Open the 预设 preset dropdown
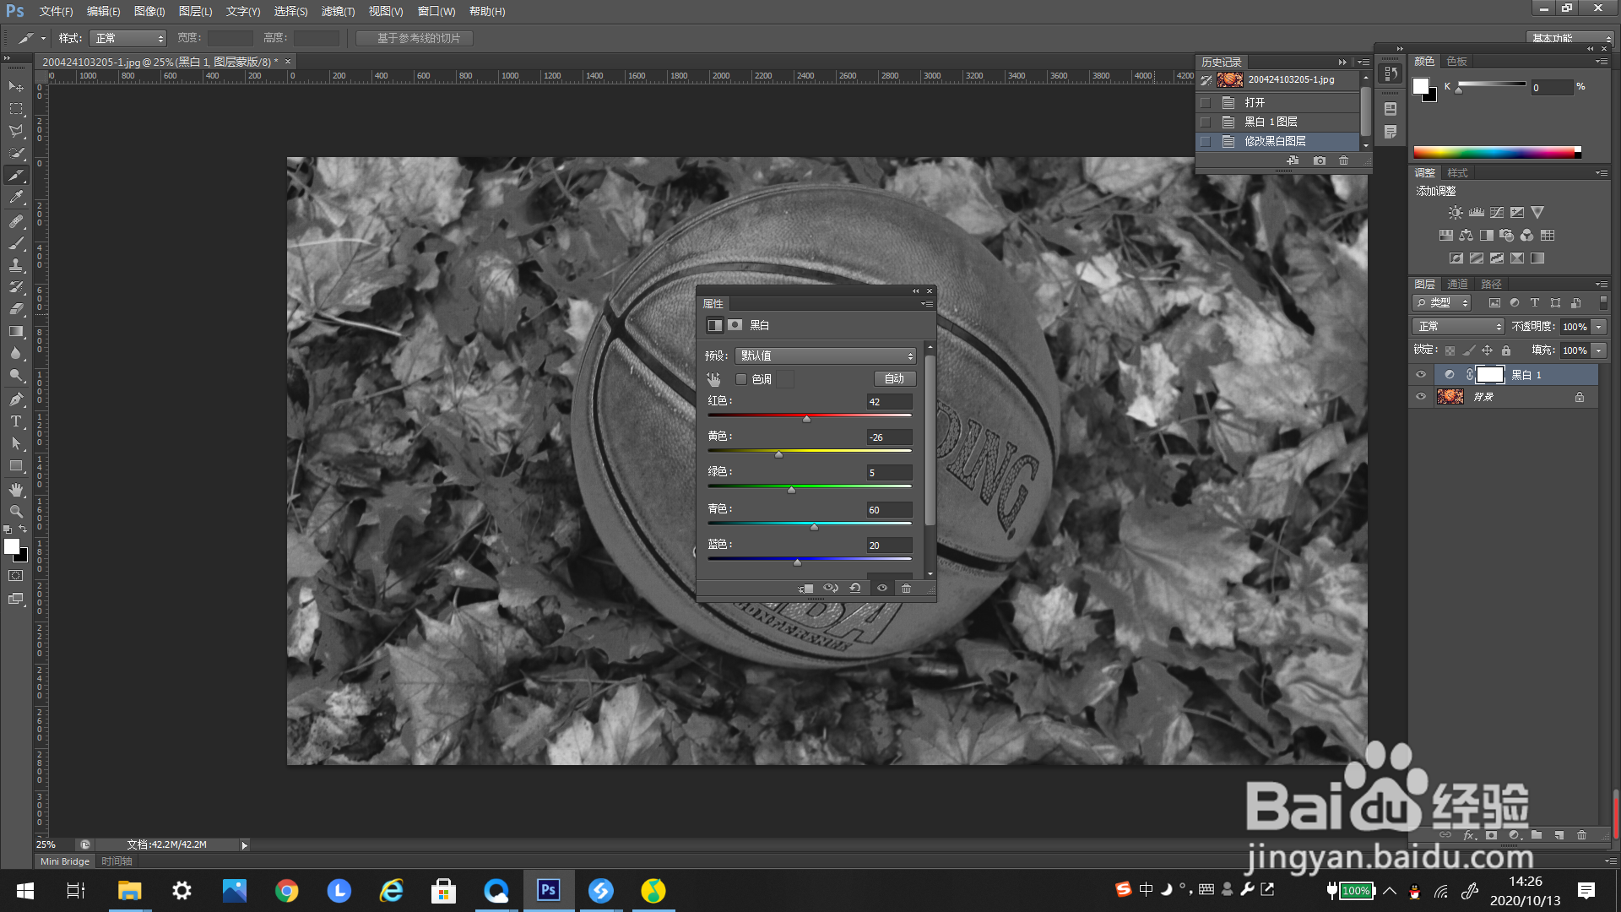Image resolution: width=1621 pixels, height=912 pixels. tap(825, 356)
